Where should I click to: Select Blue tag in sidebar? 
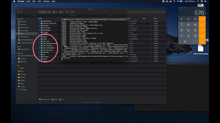(x=21, y=83)
